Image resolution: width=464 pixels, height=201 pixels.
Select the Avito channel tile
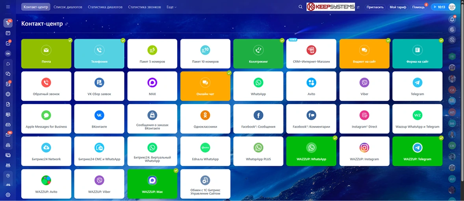[x=311, y=86]
